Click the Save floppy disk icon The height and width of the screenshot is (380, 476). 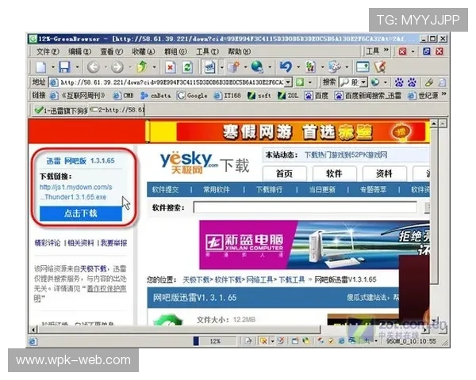click(x=64, y=67)
